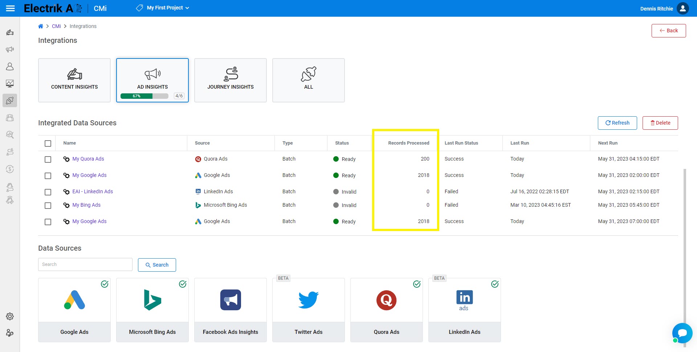The width and height of the screenshot is (697, 352).
Task: Switch to the Journey Insights tab
Action: pos(230,80)
